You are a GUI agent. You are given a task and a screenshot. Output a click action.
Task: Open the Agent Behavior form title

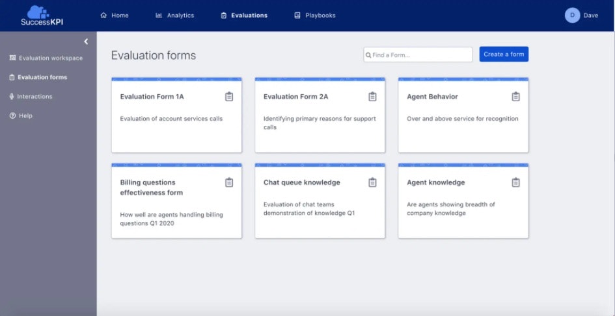tap(432, 97)
